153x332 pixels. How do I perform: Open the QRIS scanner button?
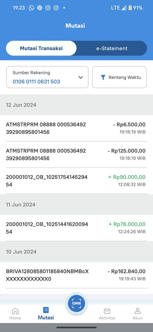76,304
